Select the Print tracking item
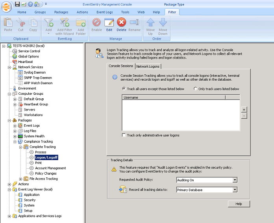Screen dimensions: 274x223 point(39,163)
